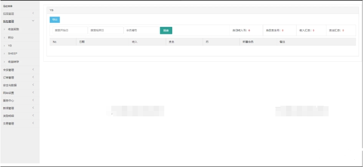363x167 pixels.
Task: Click the chevron icon beside 会员管理
Action: tap(33, 69)
